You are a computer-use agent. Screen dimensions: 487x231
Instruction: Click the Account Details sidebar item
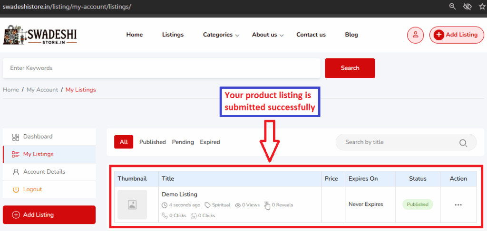click(44, 172)
